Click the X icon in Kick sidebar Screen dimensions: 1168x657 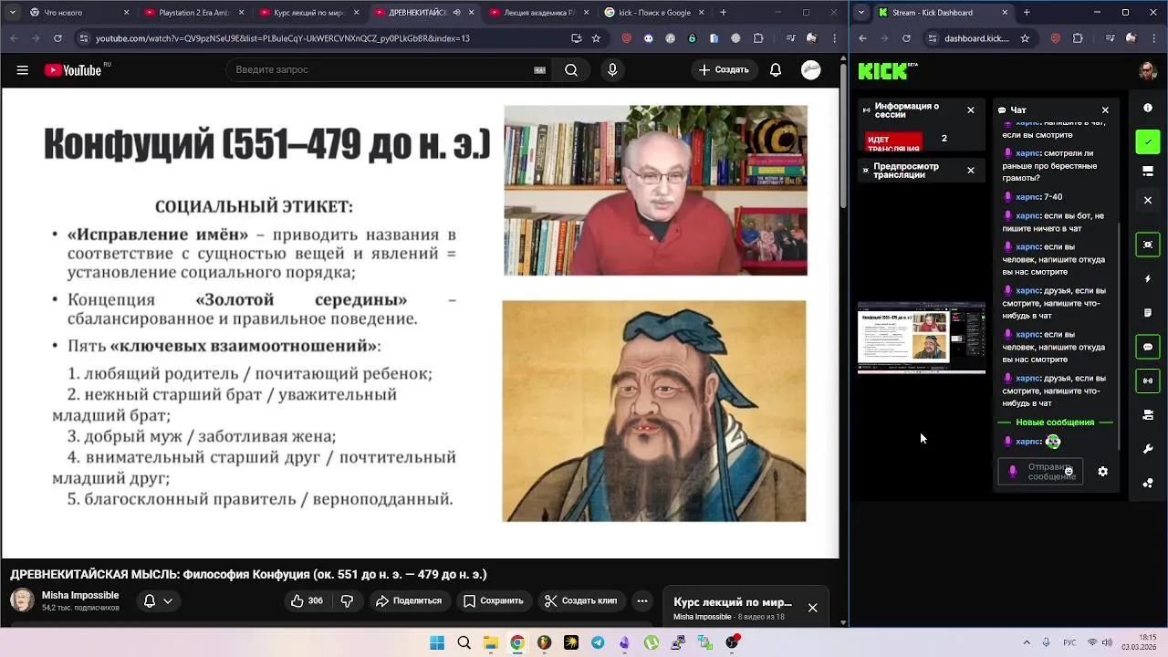1148,200
